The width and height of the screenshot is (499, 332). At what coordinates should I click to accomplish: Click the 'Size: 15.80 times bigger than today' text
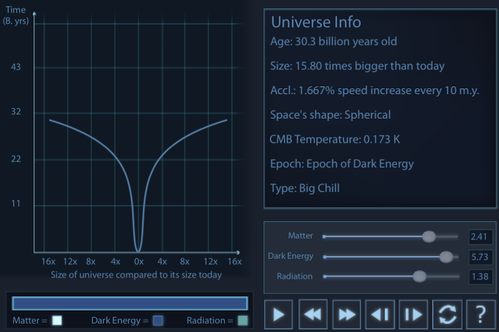pyautogui.click(x=357, y=66)
